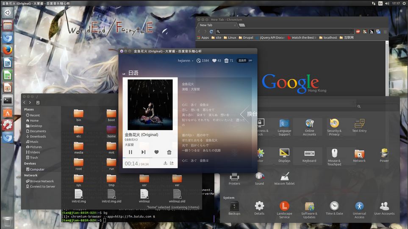408x229 pixels.
Task: Skip to next track in music player
Action: click(x=143, y=152)
